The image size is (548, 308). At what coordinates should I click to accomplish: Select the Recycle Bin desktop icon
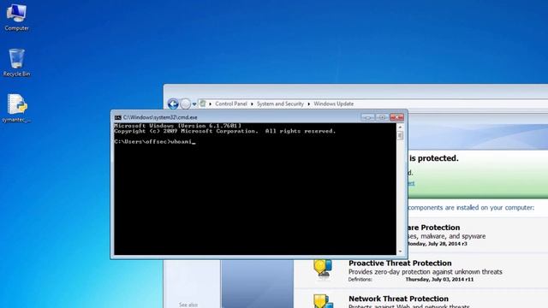pos(16,62)
